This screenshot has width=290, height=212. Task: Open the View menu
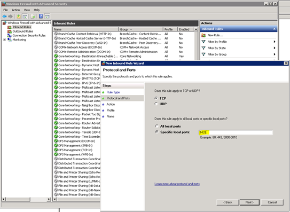click(27, 10)
